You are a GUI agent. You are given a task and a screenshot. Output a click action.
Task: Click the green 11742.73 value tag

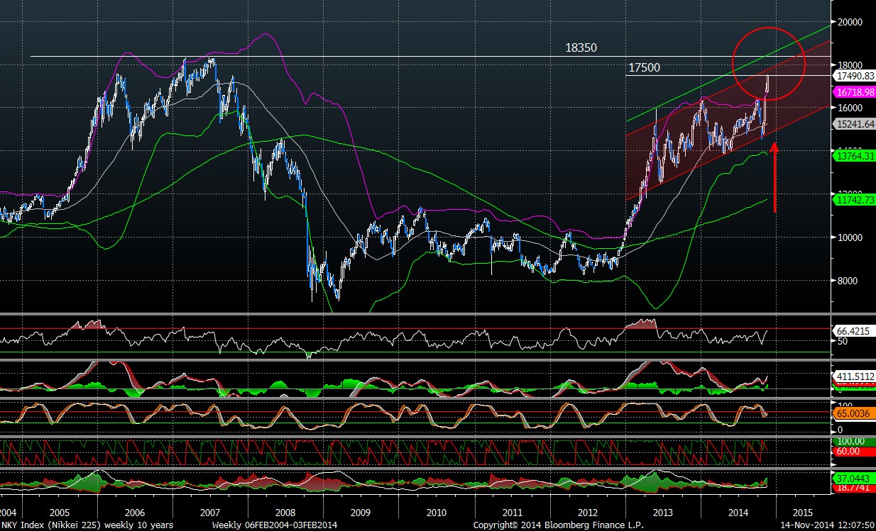pos(854,201)
